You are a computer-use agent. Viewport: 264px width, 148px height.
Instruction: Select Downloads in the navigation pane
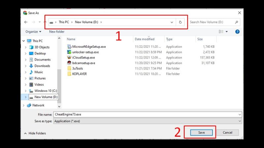click(x=42, y=66)
